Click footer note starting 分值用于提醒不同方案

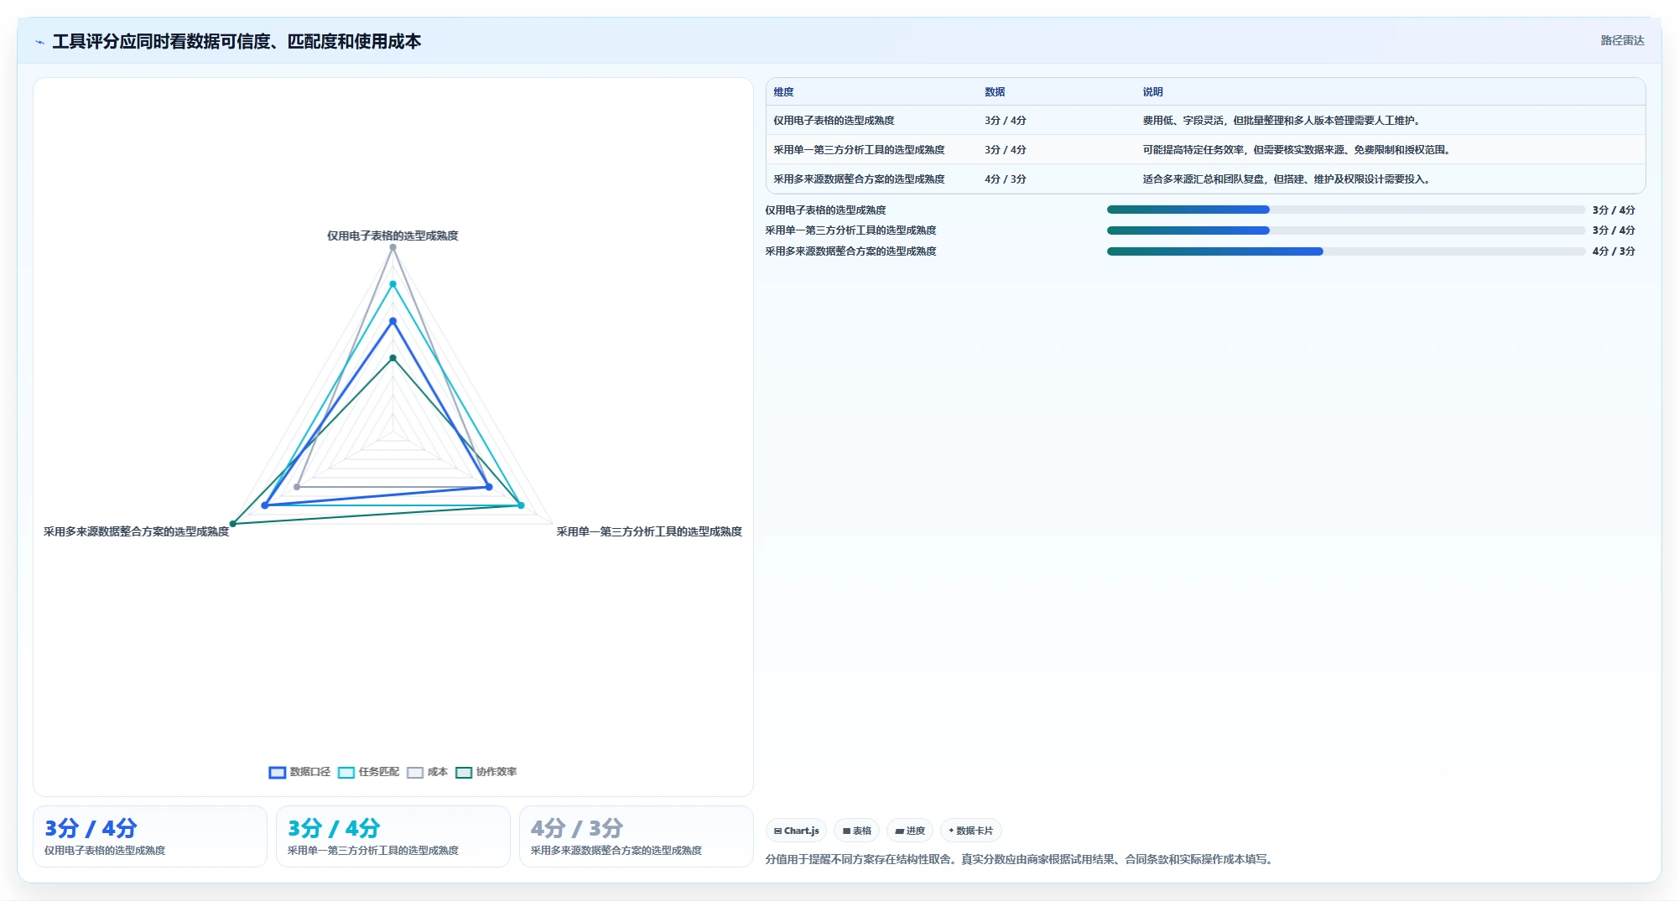tap(1021, 859)
